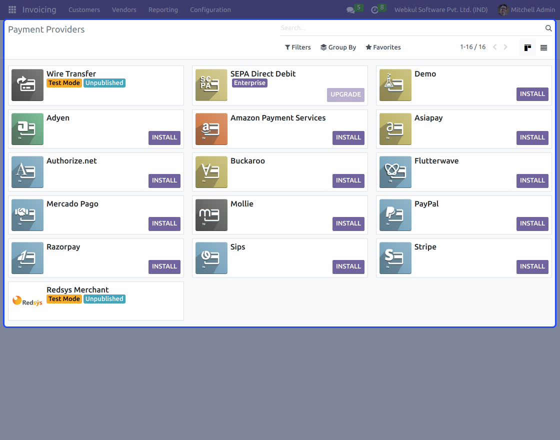560x440 pixels.
Task: Open Mitchell Admin user menu
Action: tap(526, 9)
